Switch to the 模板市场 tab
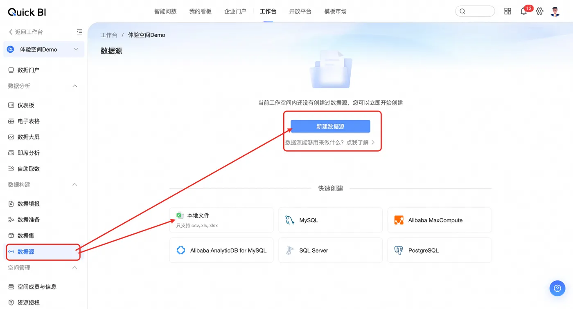This screenshot has width=573, height=309. pos(335,11)
